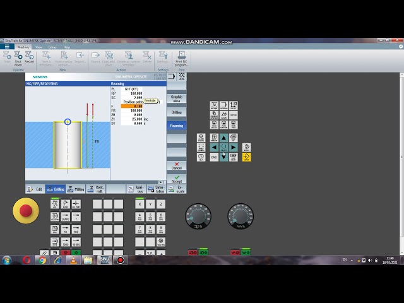
Task: Click the highlighted Reaming softkey
Action: click(x=177, y=126)
